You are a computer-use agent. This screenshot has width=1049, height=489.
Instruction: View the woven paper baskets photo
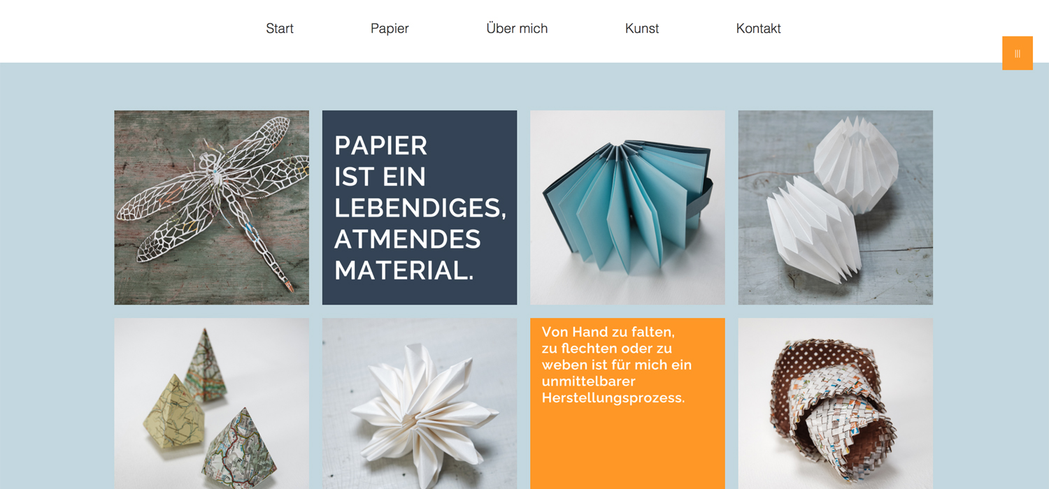pyautogui.click(x=835, y=403)
